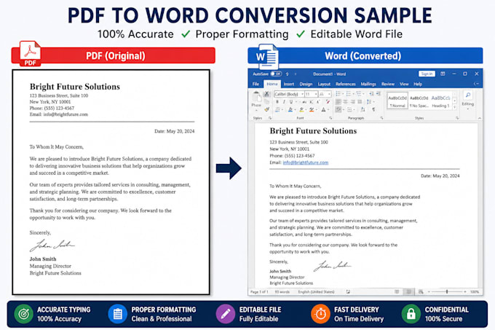Click the 100% zoom level

click(x=475, y=292)
